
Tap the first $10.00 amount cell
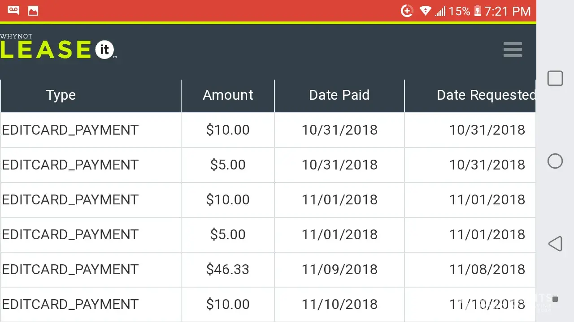[x=228, y=130]
